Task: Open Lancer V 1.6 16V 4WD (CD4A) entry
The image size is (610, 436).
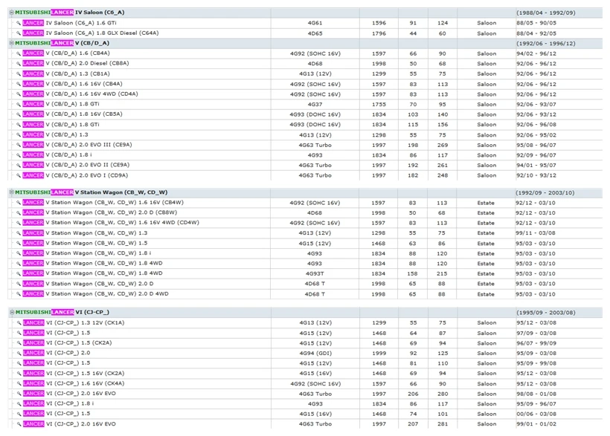Action: click(80, 94)
